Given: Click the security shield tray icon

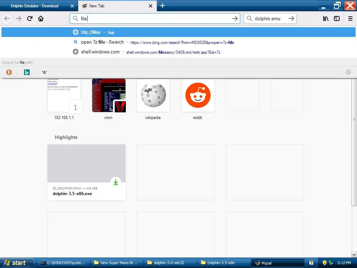Looking at the screenshot, I should pyautogui.click(x=325, y=263).
